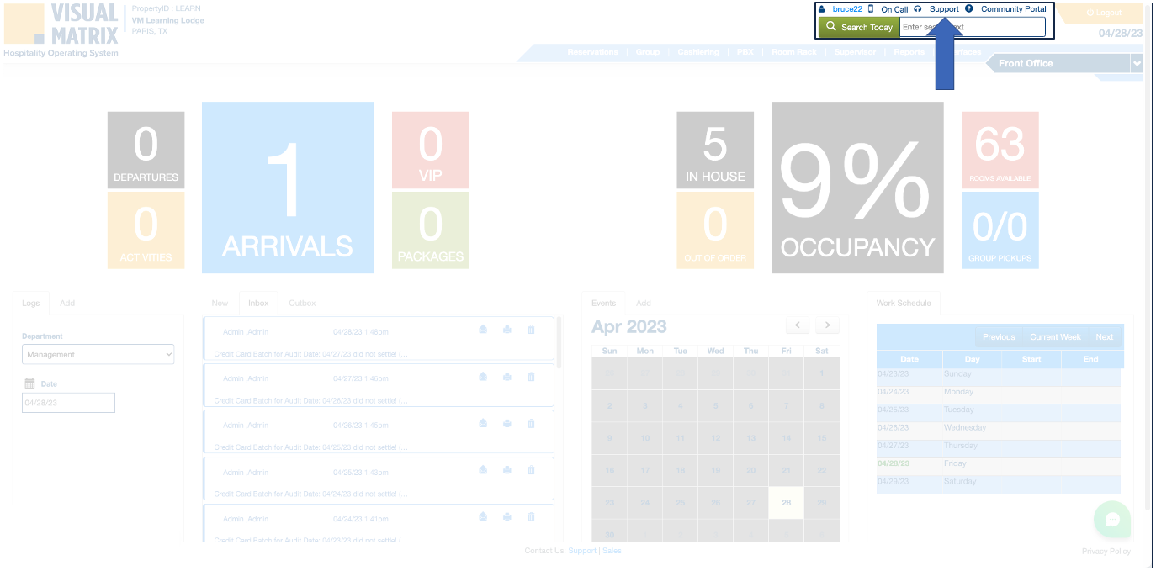
Task: Open the Reservations menu
Action: (x=592, y=52)
